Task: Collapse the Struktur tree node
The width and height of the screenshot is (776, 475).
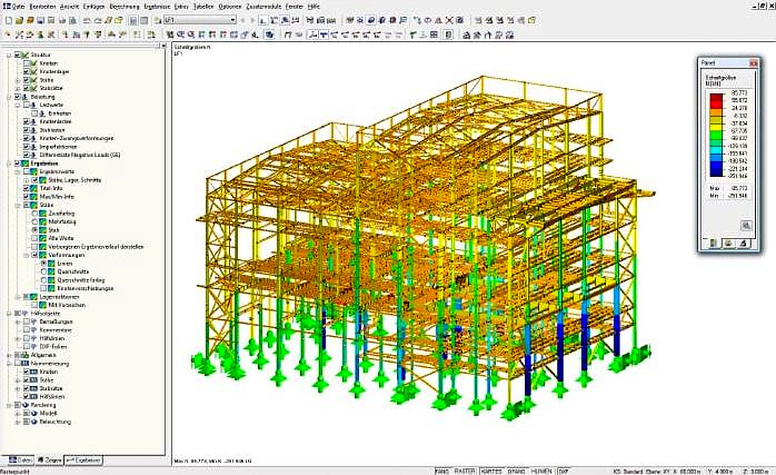Action: (9, 55)
